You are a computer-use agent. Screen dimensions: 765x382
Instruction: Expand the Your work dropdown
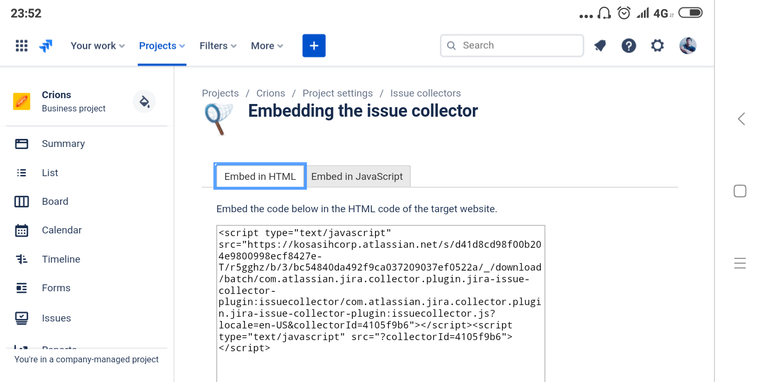coord(98,46)
